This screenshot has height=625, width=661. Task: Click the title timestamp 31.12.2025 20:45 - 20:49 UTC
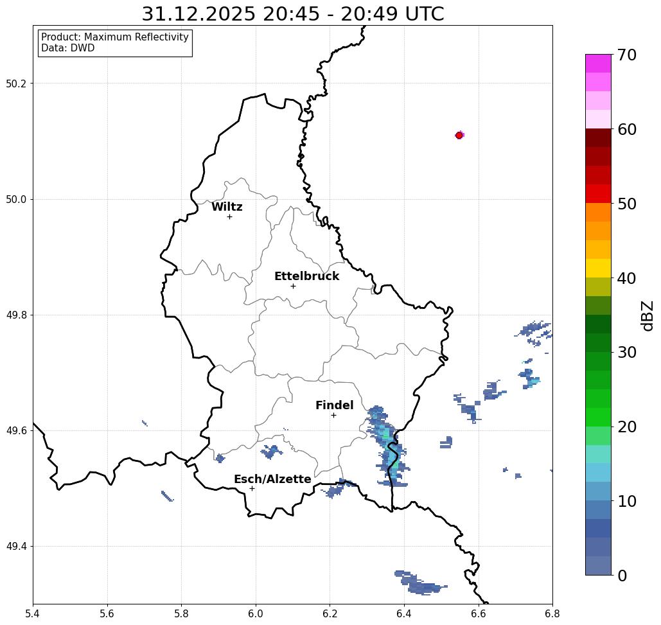[292, 13]
